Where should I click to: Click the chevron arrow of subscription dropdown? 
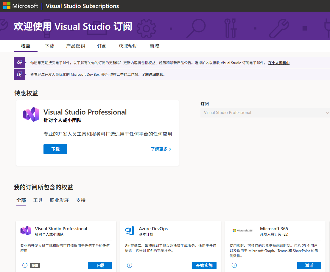[x=327, y=113]
